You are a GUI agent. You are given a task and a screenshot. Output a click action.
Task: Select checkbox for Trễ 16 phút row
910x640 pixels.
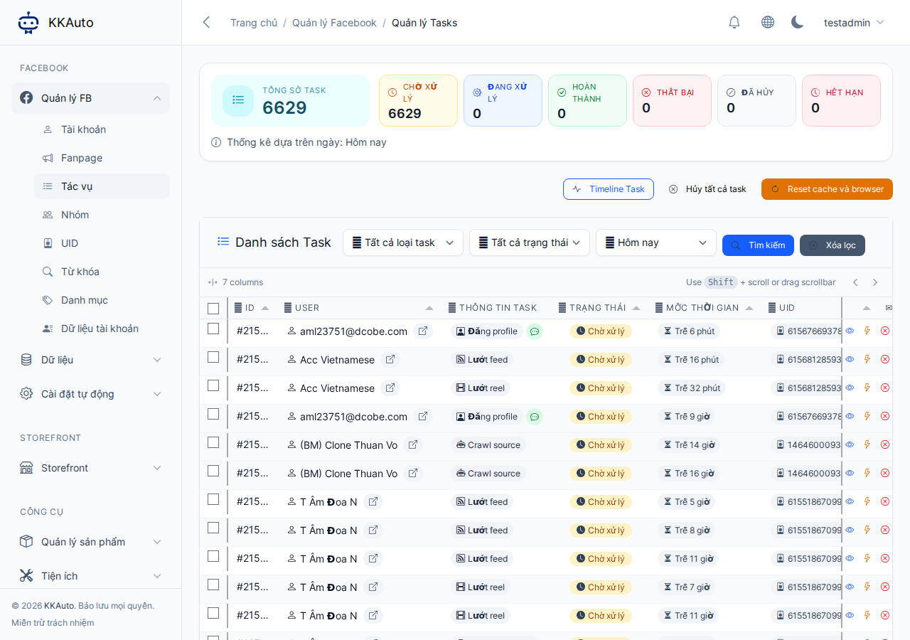click(x=213, y=357)
